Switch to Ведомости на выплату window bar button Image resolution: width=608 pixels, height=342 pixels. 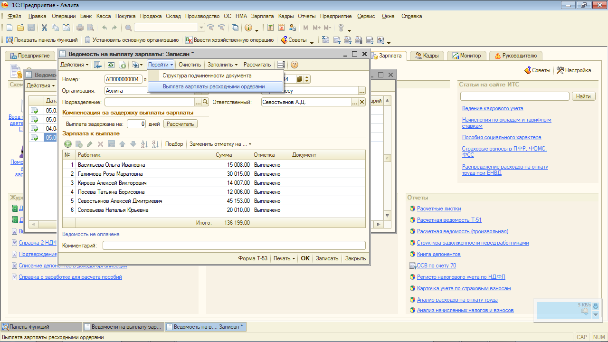(123, 327)
